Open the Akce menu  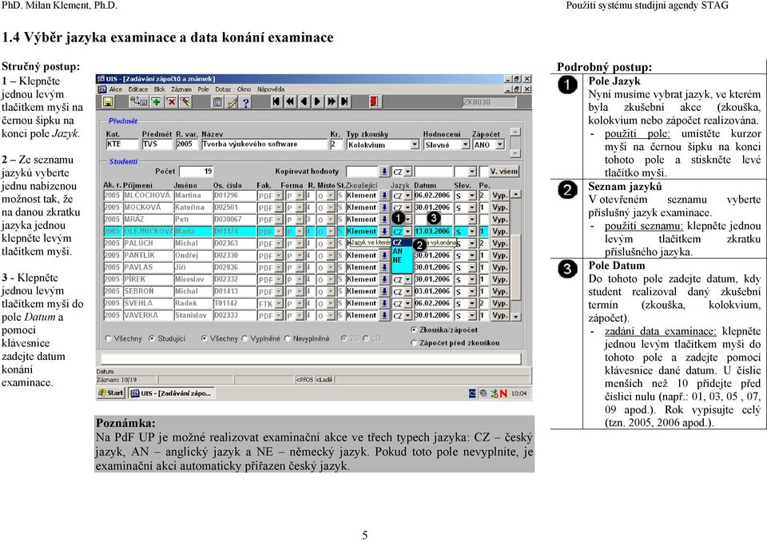[x=116, y=89]
